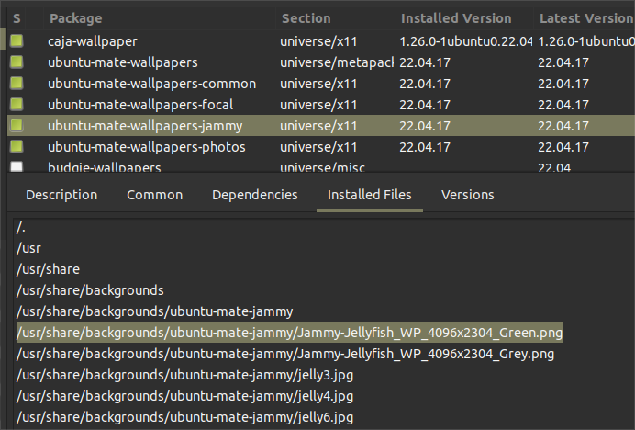Switch to the Common tab

point(155,195)
